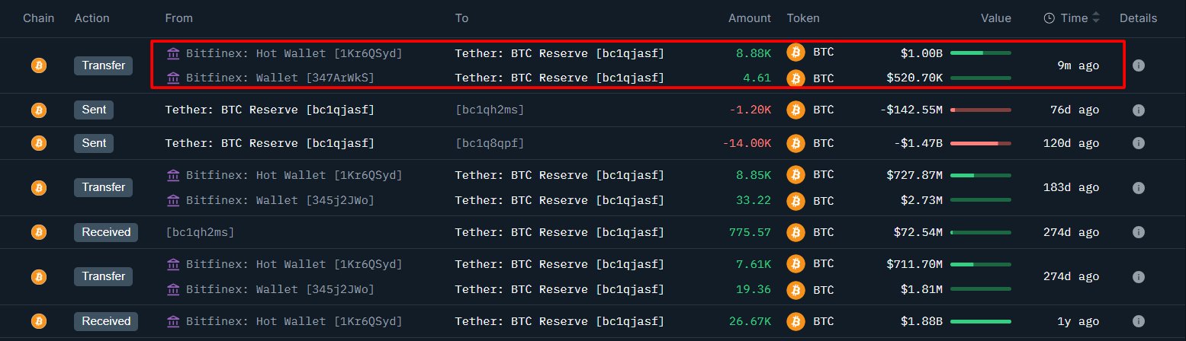Image resolution: width=1186 pixels, height=341 pixels.
Task: Sort by Time using the sort arrows
Action: click(x=1097, y=18)
